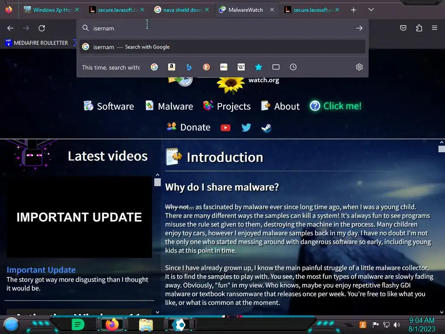Click Introduction panel scroll down arrow
Viewport: 445px width, 334px height.
(x=442, y=312)
